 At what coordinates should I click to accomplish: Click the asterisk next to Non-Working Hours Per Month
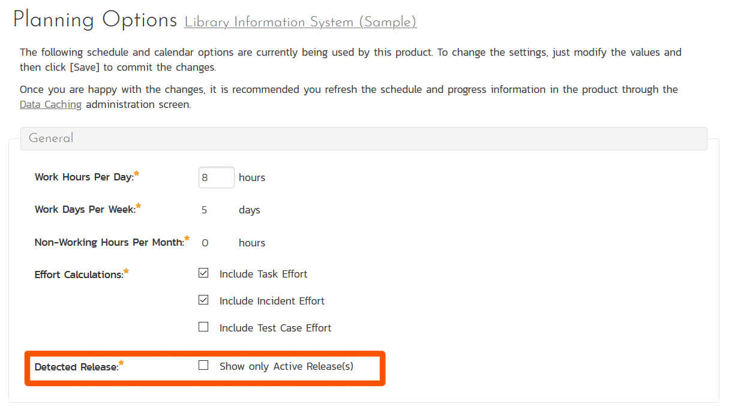coord(187,239)
